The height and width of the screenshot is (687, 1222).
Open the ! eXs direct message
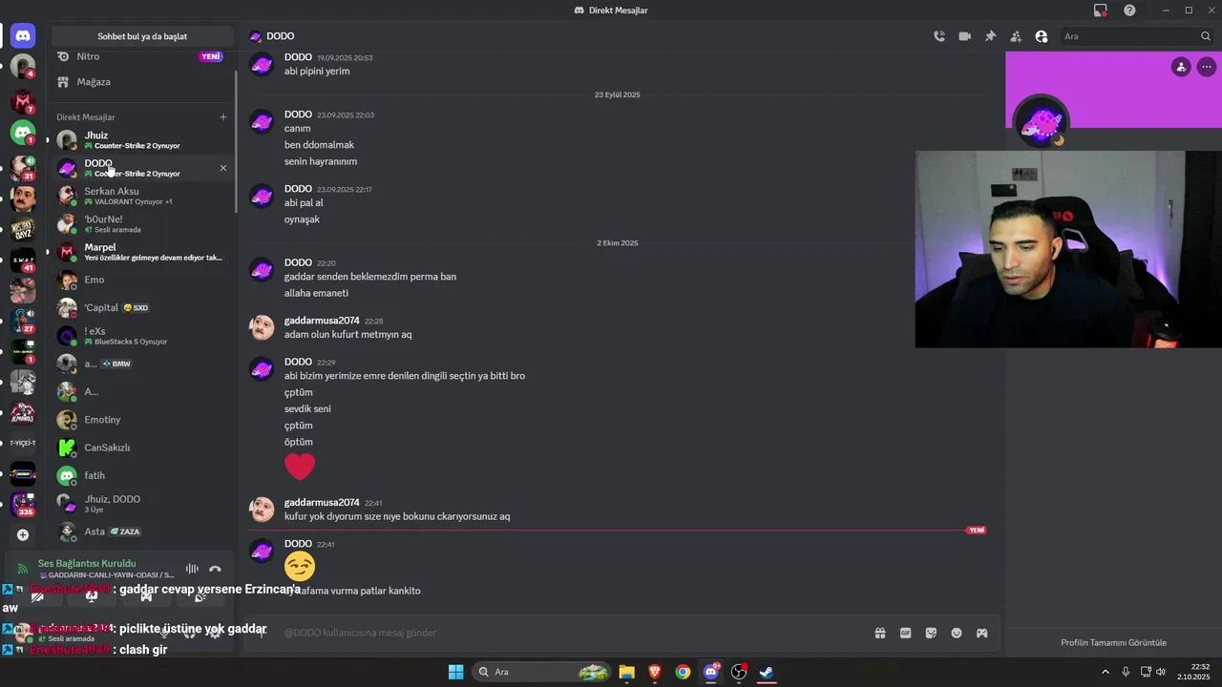point(141,336)
